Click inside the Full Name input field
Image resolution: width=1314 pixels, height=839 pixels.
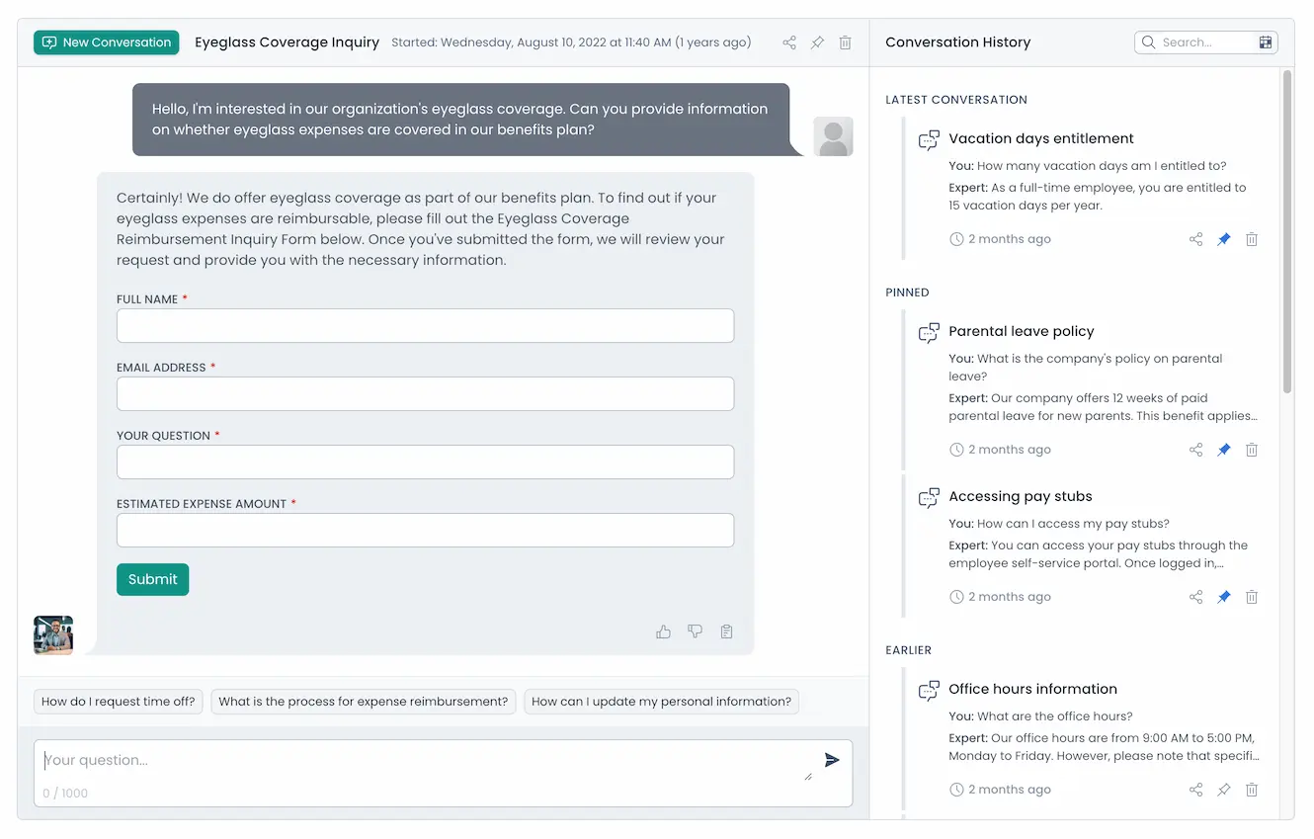[x=425, y=325]
